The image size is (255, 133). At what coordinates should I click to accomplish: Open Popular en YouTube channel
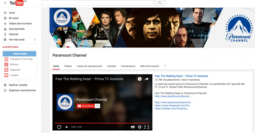click(x=21, y=59)
